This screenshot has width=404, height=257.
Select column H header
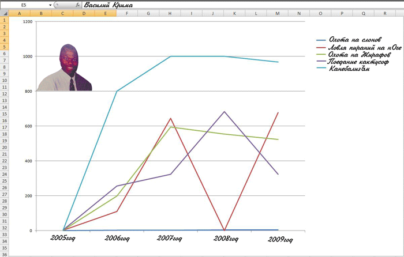point(170,13)
